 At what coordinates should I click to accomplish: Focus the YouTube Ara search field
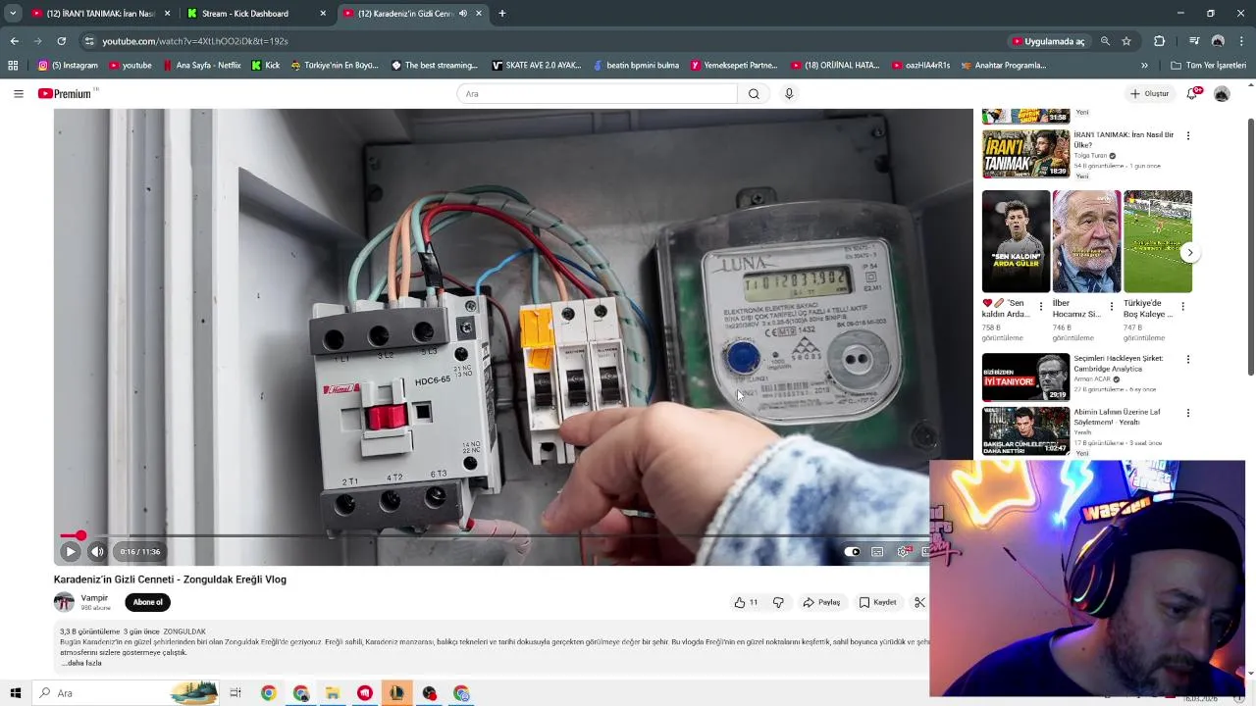pyautogui.click(x=597, y=93)
